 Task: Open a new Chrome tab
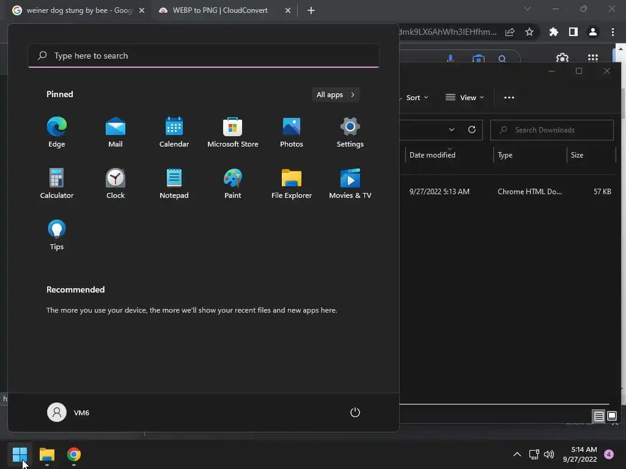pos(311,10)
